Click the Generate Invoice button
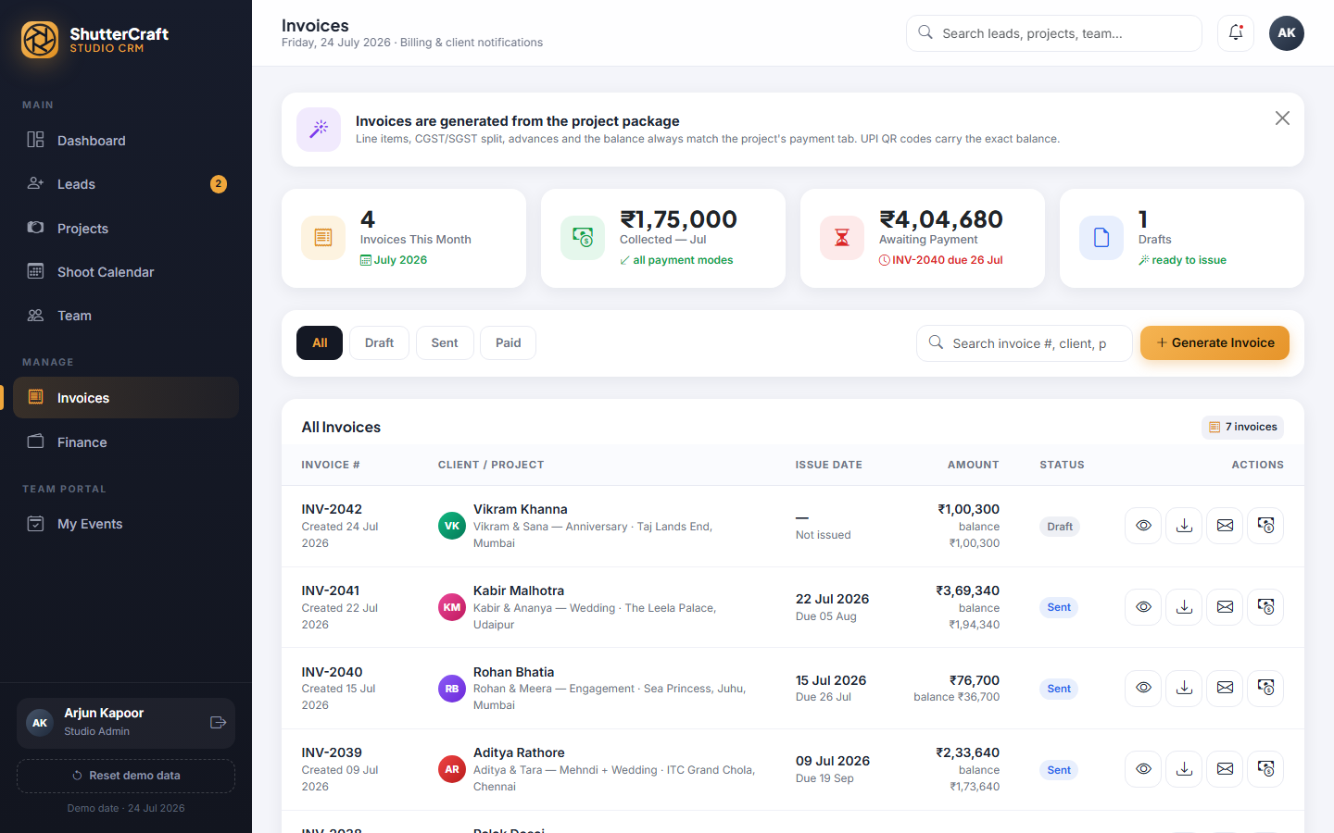This screenshot has height=833, width=1334. pyautogui.click(x=1214, y=343)
